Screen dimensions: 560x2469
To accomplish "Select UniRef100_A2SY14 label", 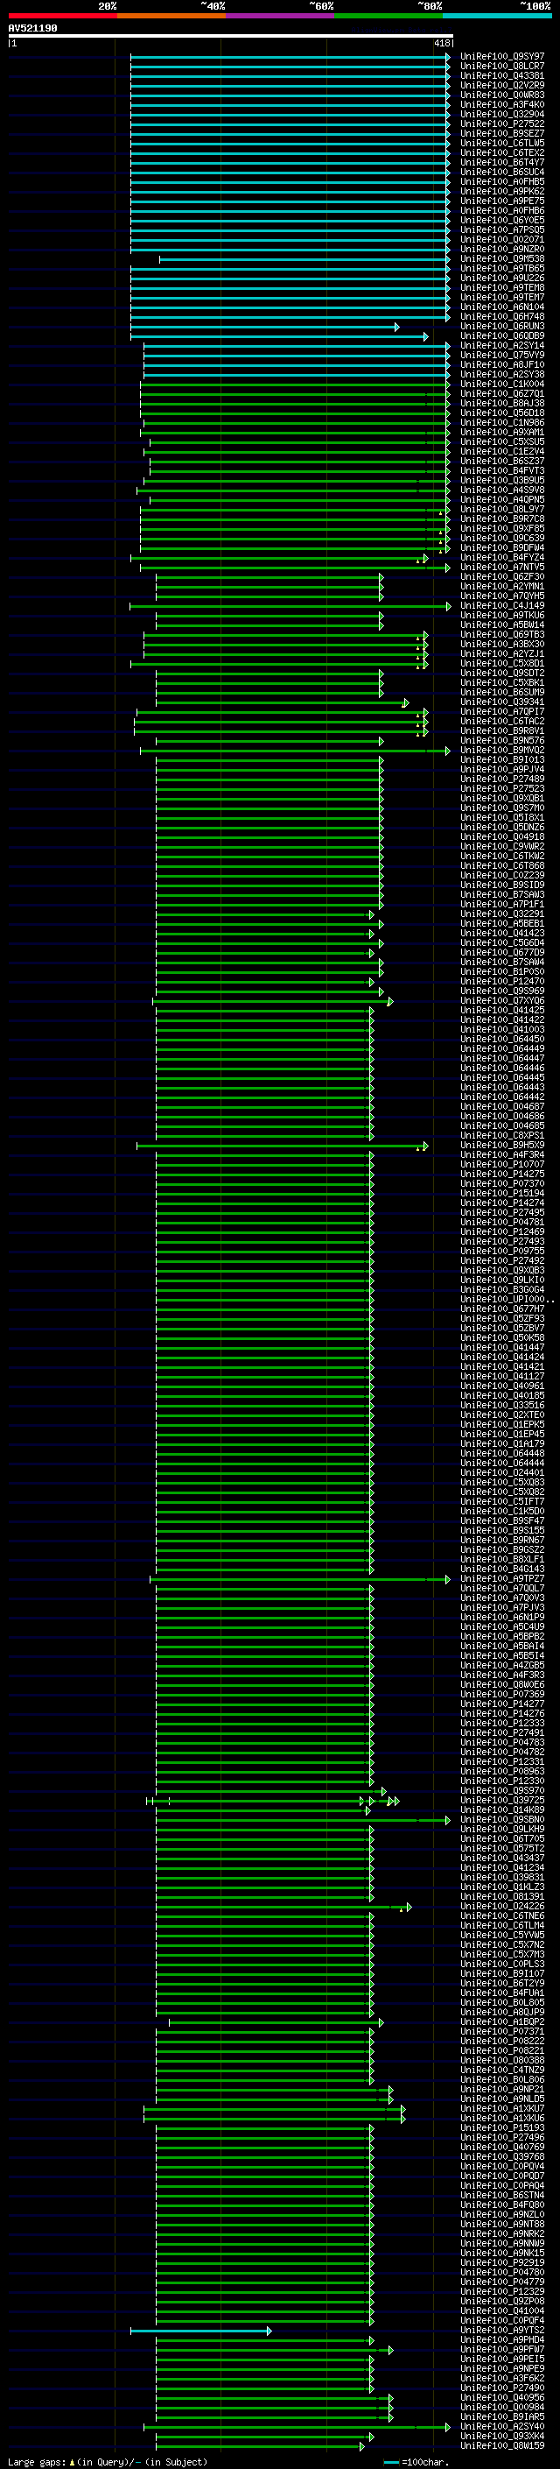I will pyautogui.click(x=501, y=345).
